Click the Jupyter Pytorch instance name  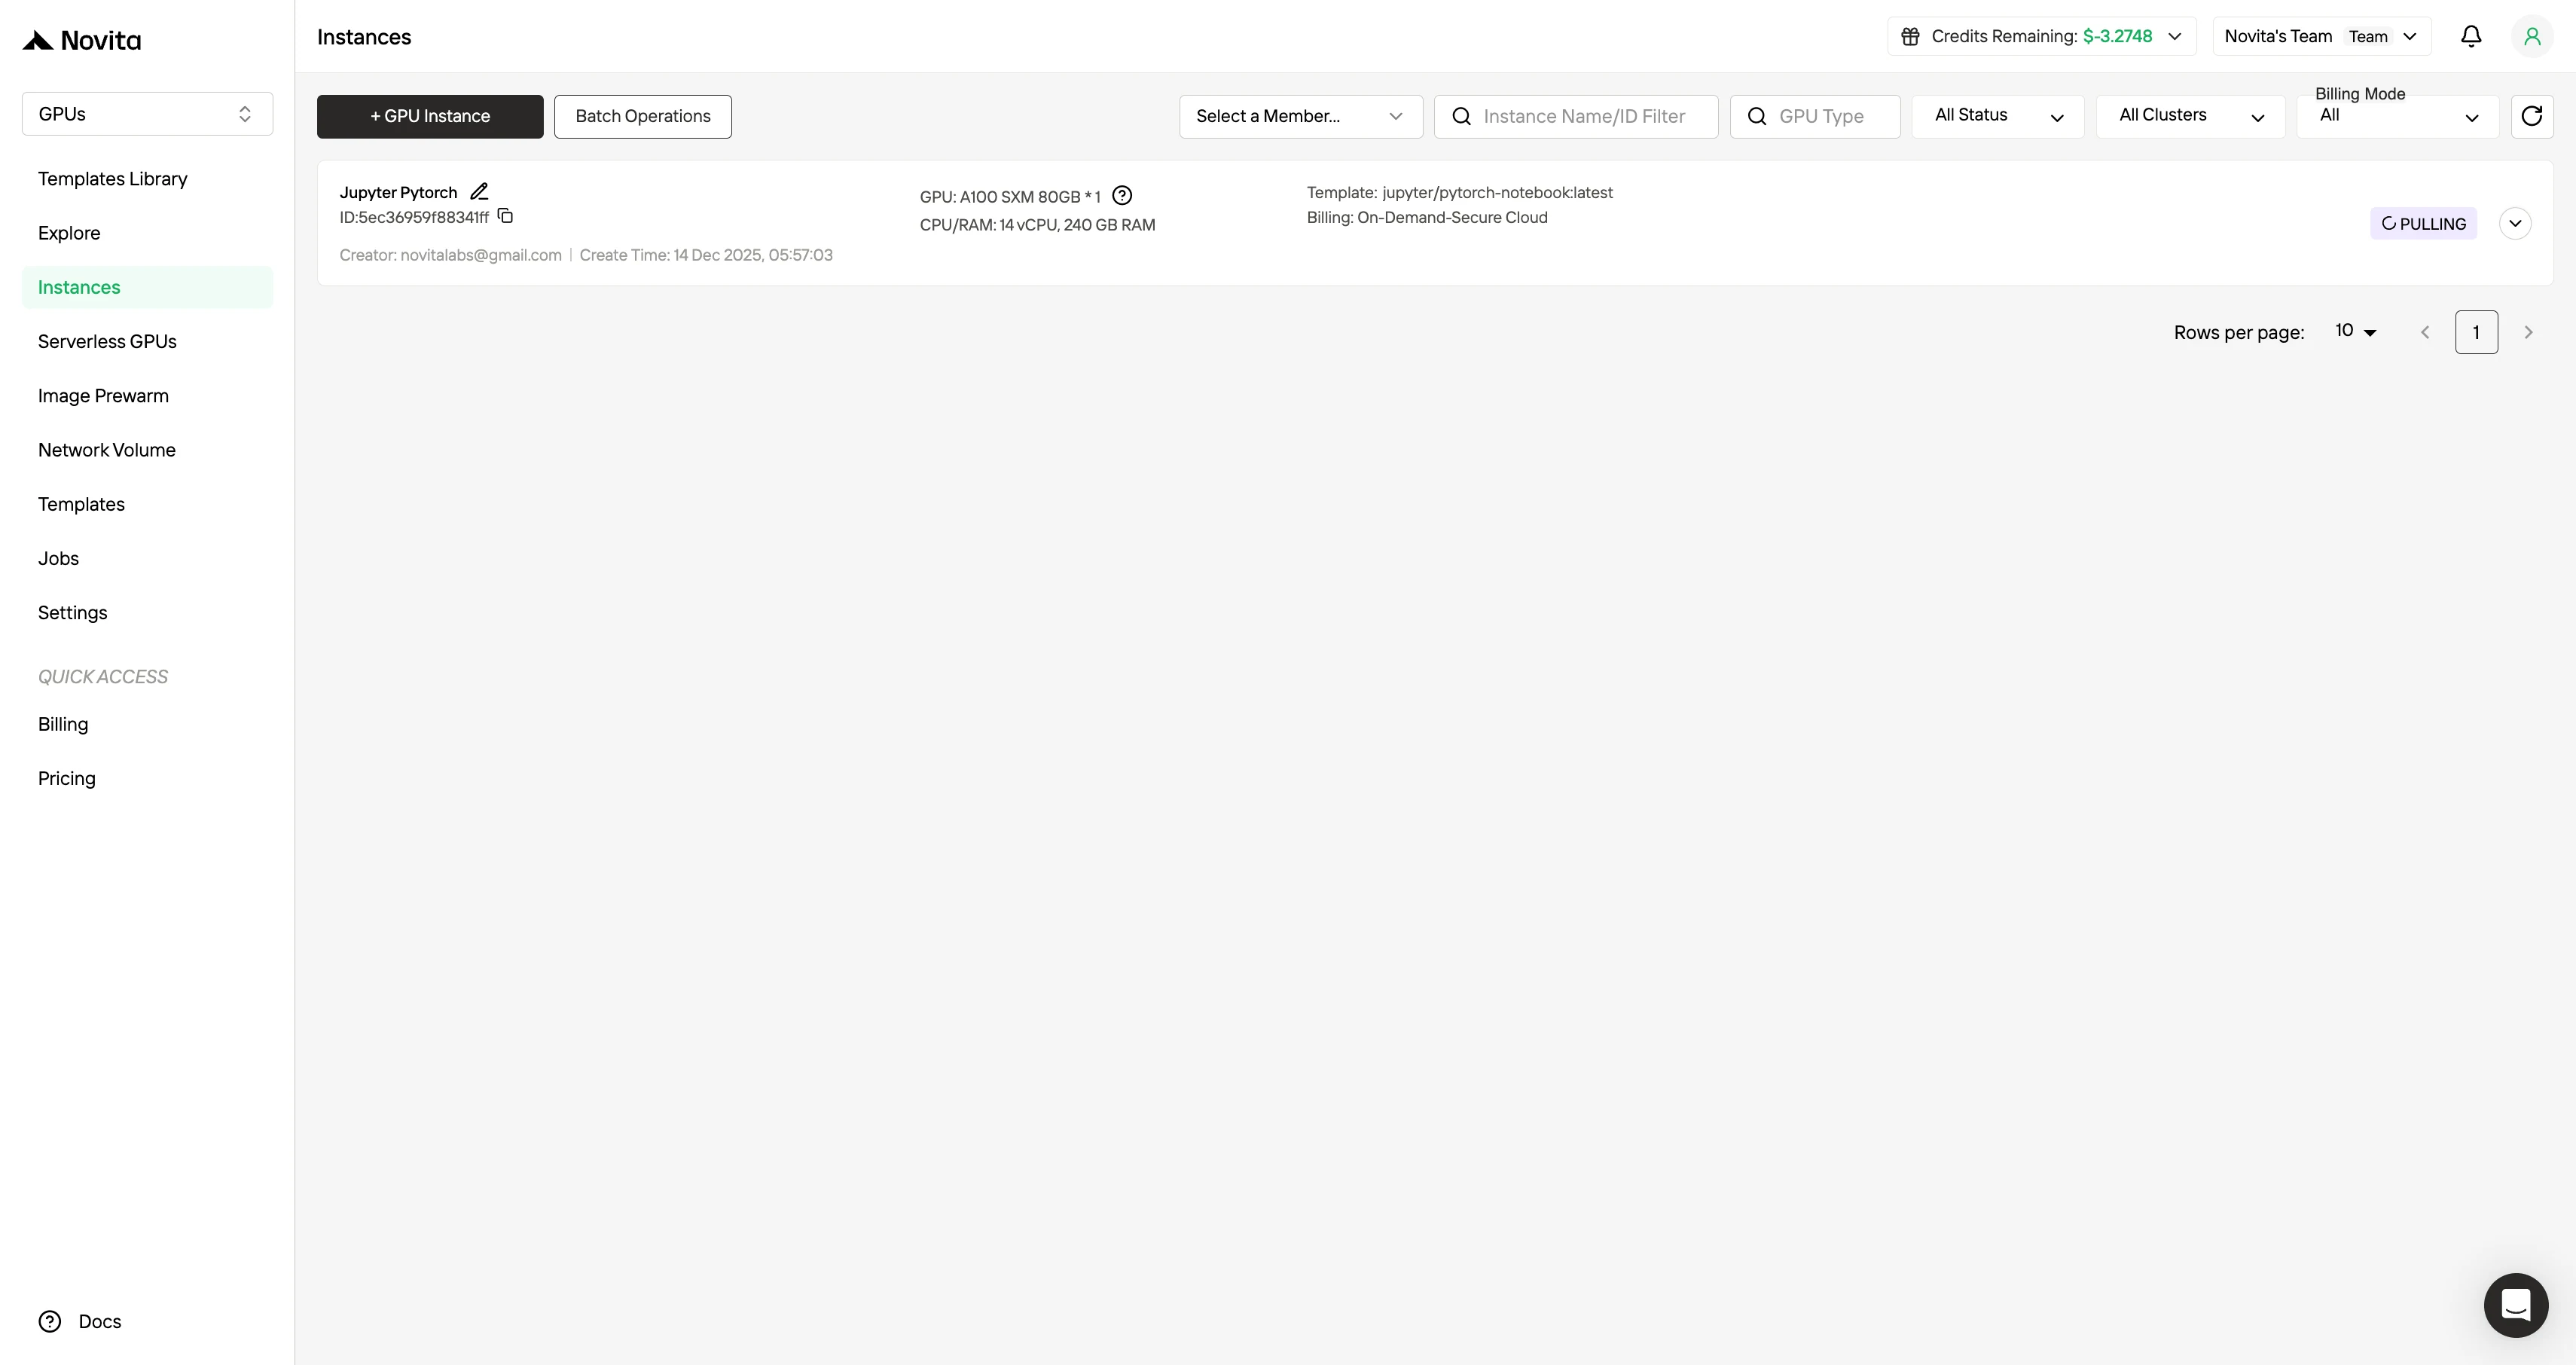[398, 192]
